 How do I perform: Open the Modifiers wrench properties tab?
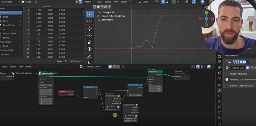coord(219,90)
